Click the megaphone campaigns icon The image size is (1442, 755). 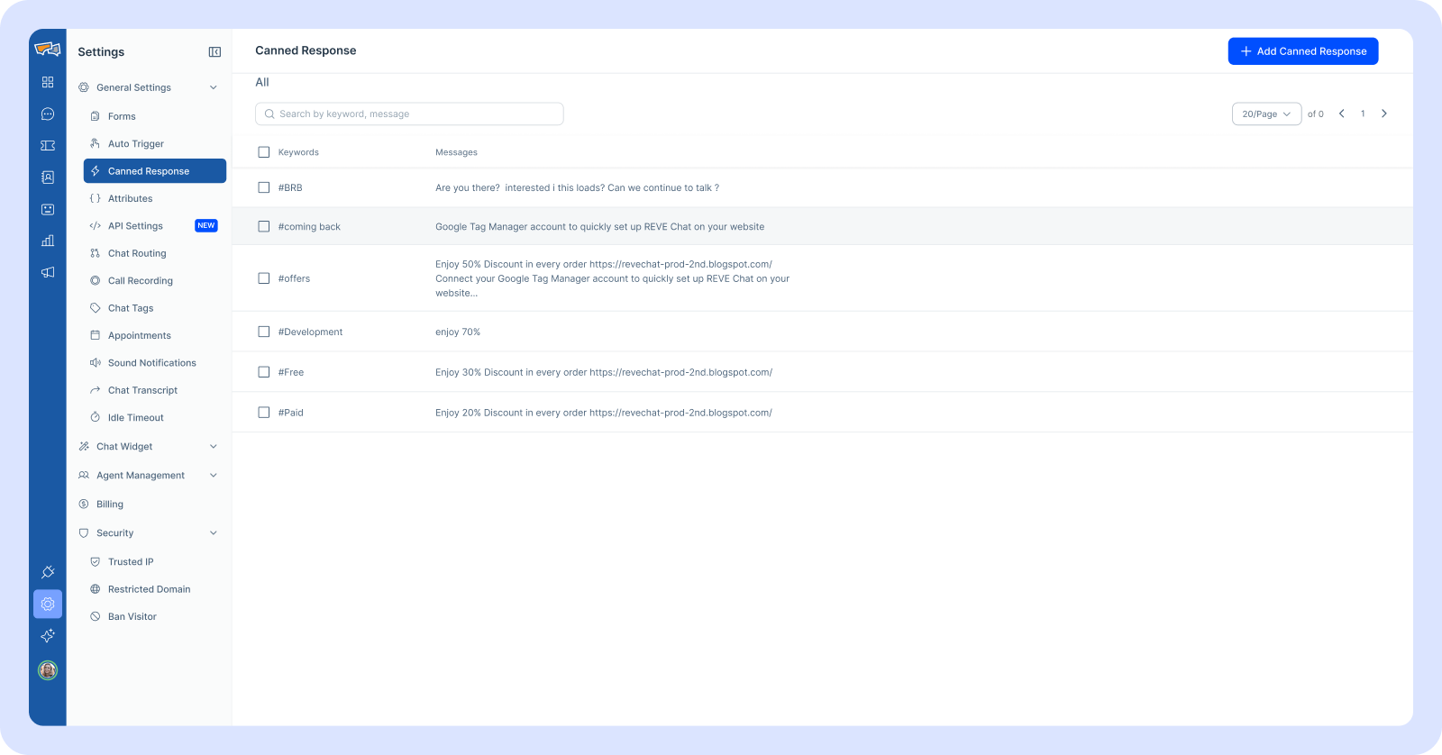48,272
